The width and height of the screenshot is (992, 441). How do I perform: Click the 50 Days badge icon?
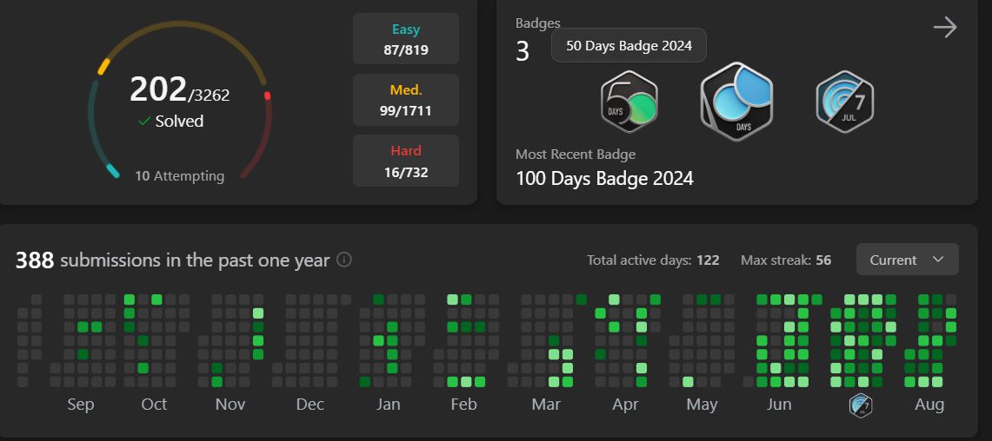click(629, 101)
